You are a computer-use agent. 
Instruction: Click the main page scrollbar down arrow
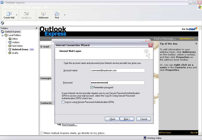point(200,133)
